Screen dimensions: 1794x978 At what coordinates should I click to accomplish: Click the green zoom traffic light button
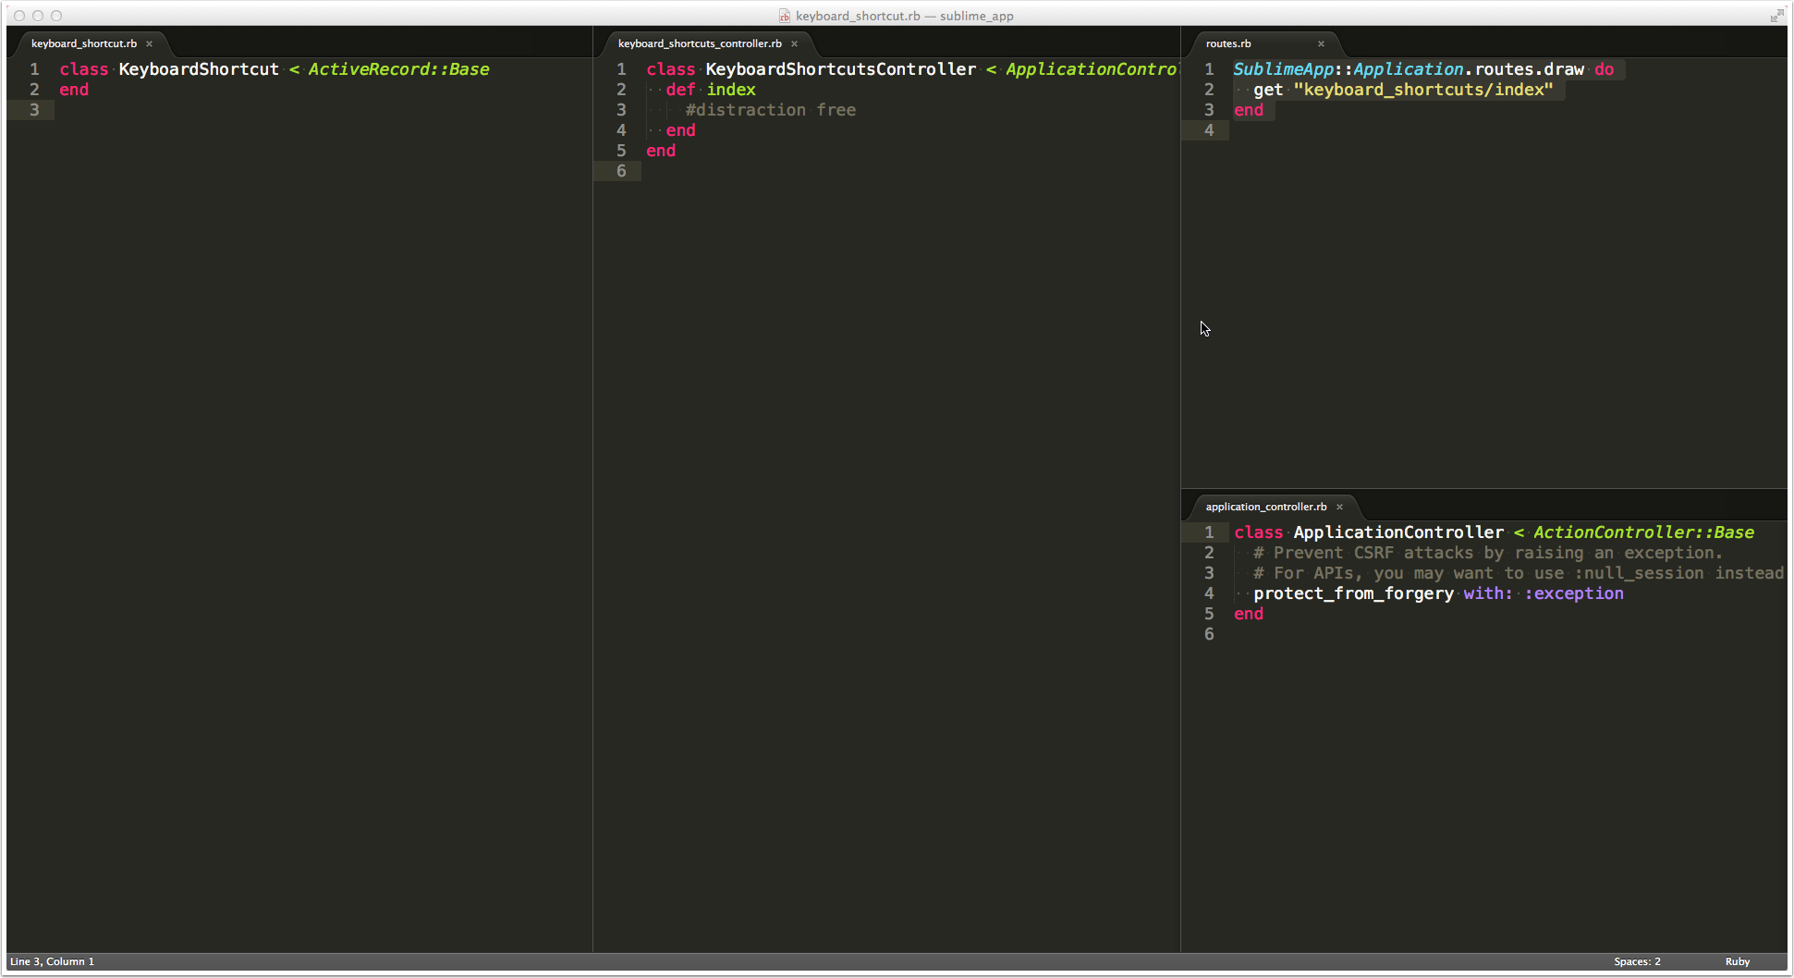point(56,15)
